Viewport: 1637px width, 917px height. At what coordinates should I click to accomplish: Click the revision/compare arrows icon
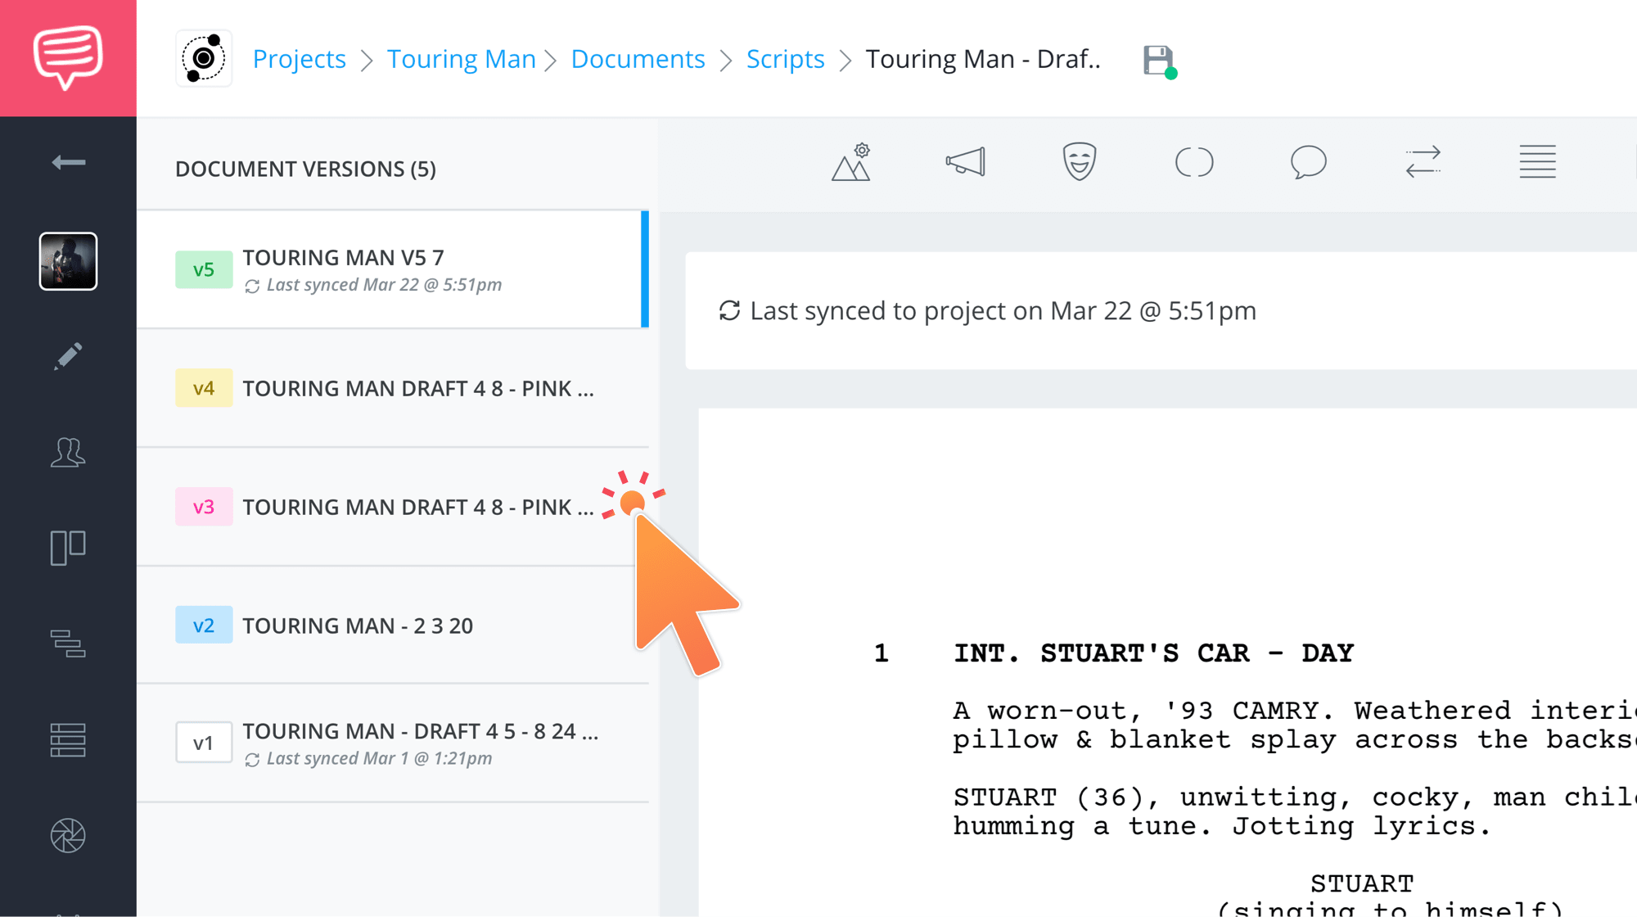[1423, 161]
